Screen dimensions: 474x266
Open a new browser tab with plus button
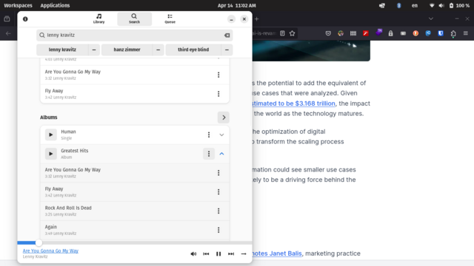coord(257,19)
